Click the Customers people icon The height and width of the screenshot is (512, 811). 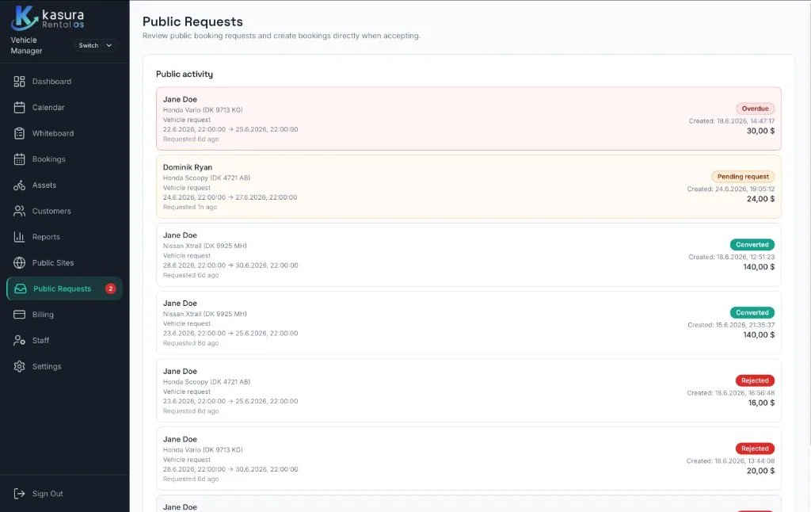click(19, 211)
